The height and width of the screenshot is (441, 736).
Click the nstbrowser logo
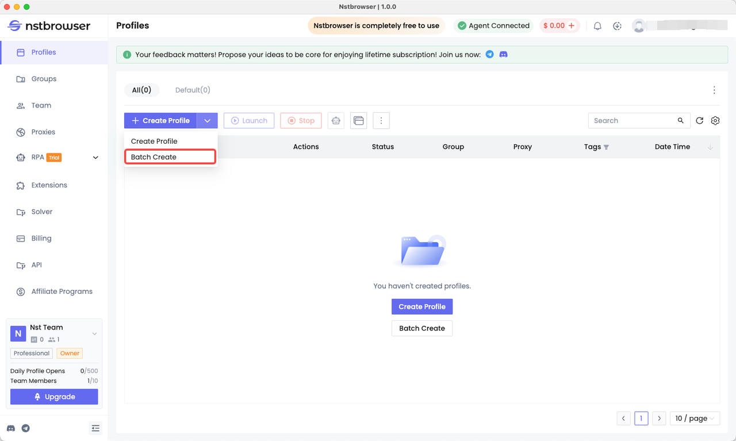[49, 26]
